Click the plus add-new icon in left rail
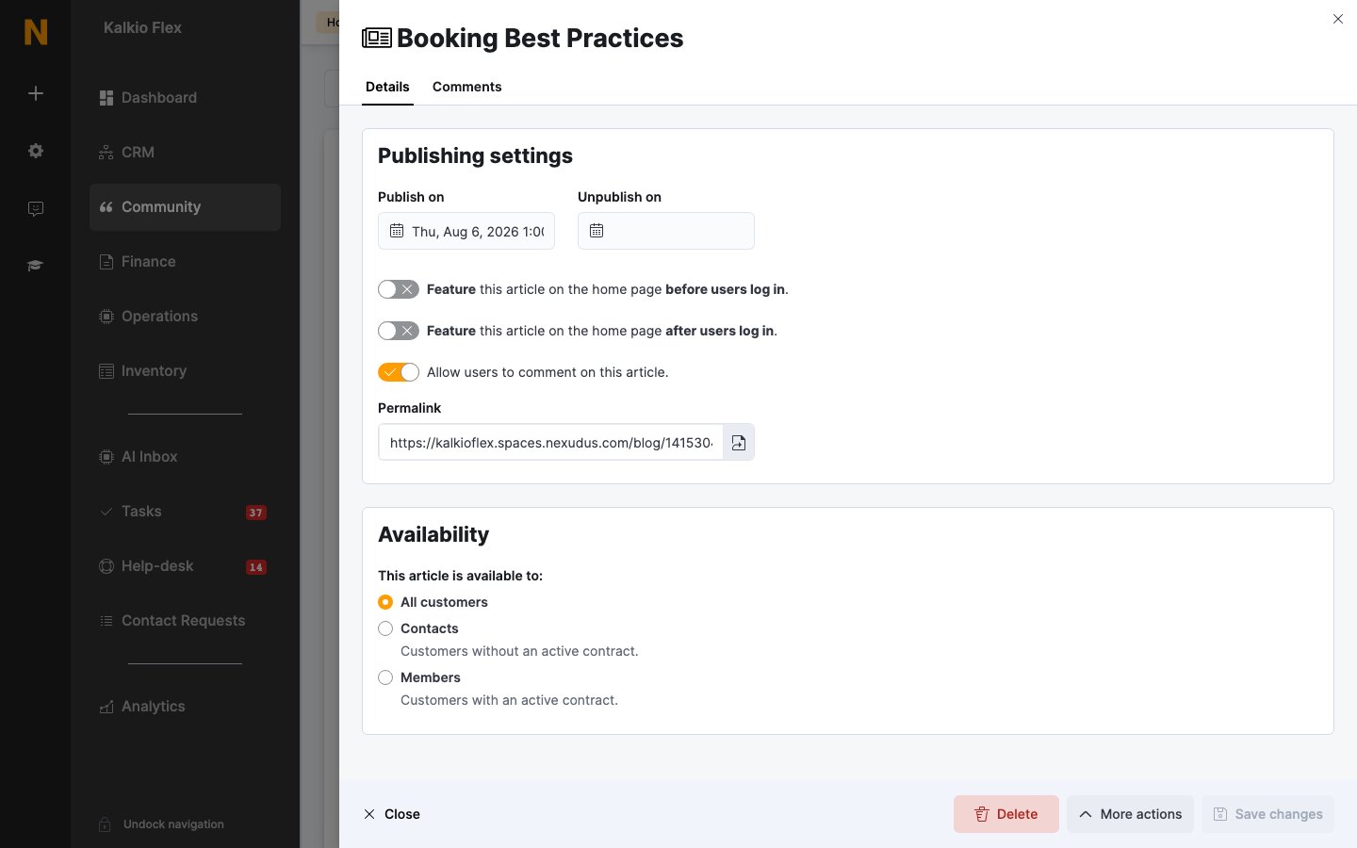 pos(36,93)
